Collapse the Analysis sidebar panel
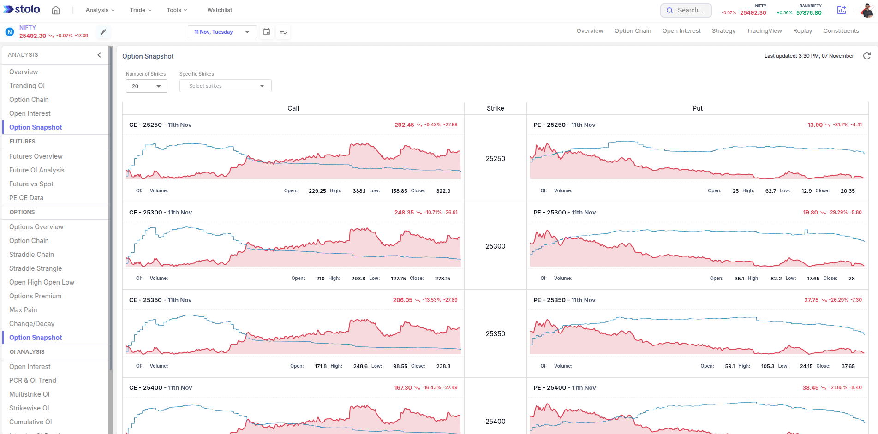878x434 pixels. (x=99, y=55)
